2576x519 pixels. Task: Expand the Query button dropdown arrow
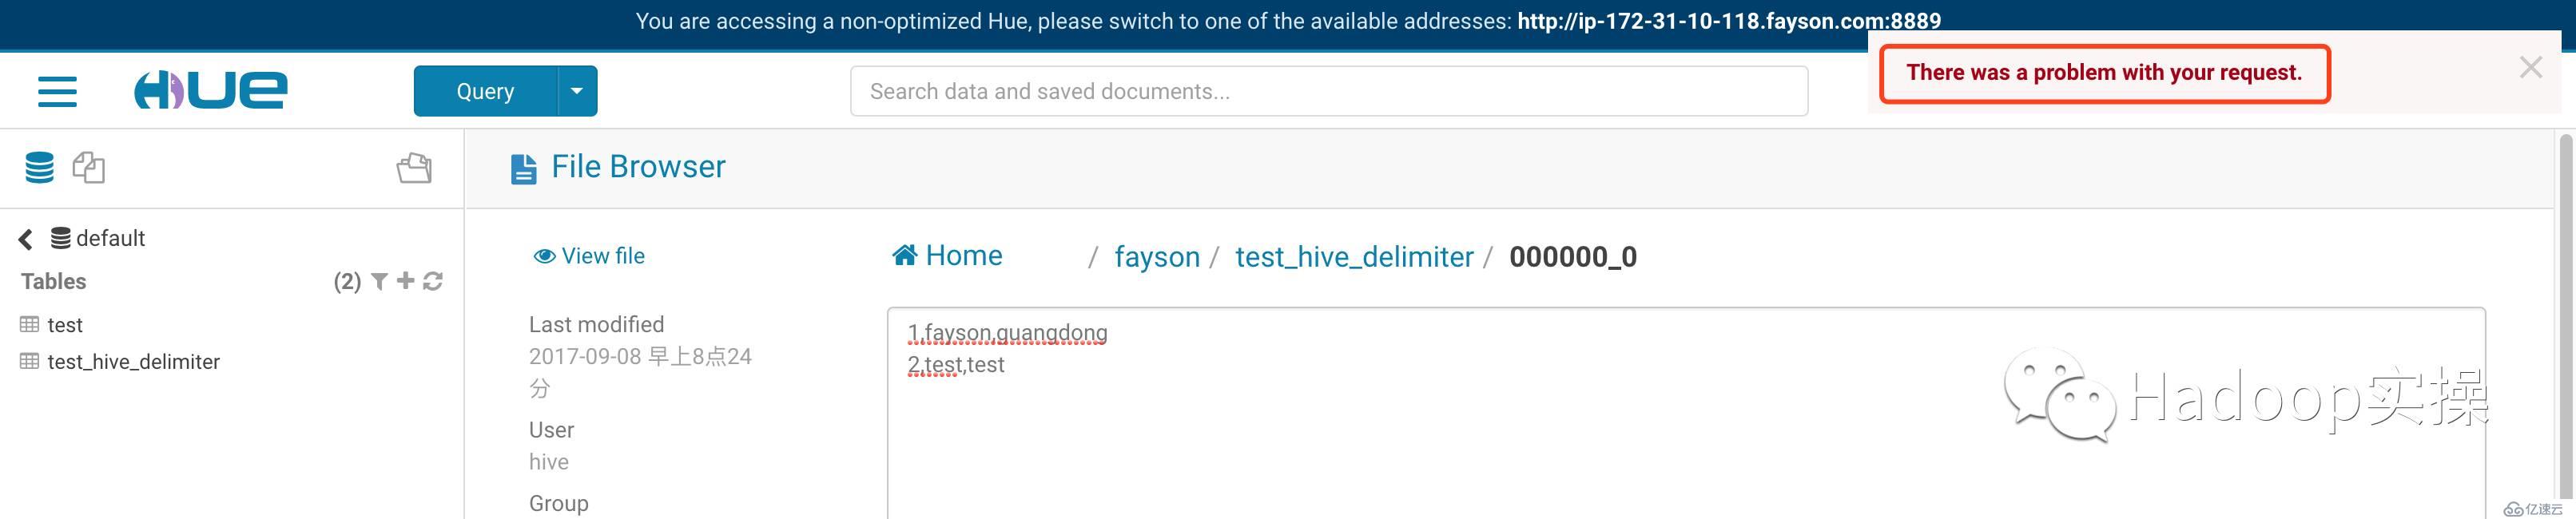pyautogui.click(x=576, y=91)
